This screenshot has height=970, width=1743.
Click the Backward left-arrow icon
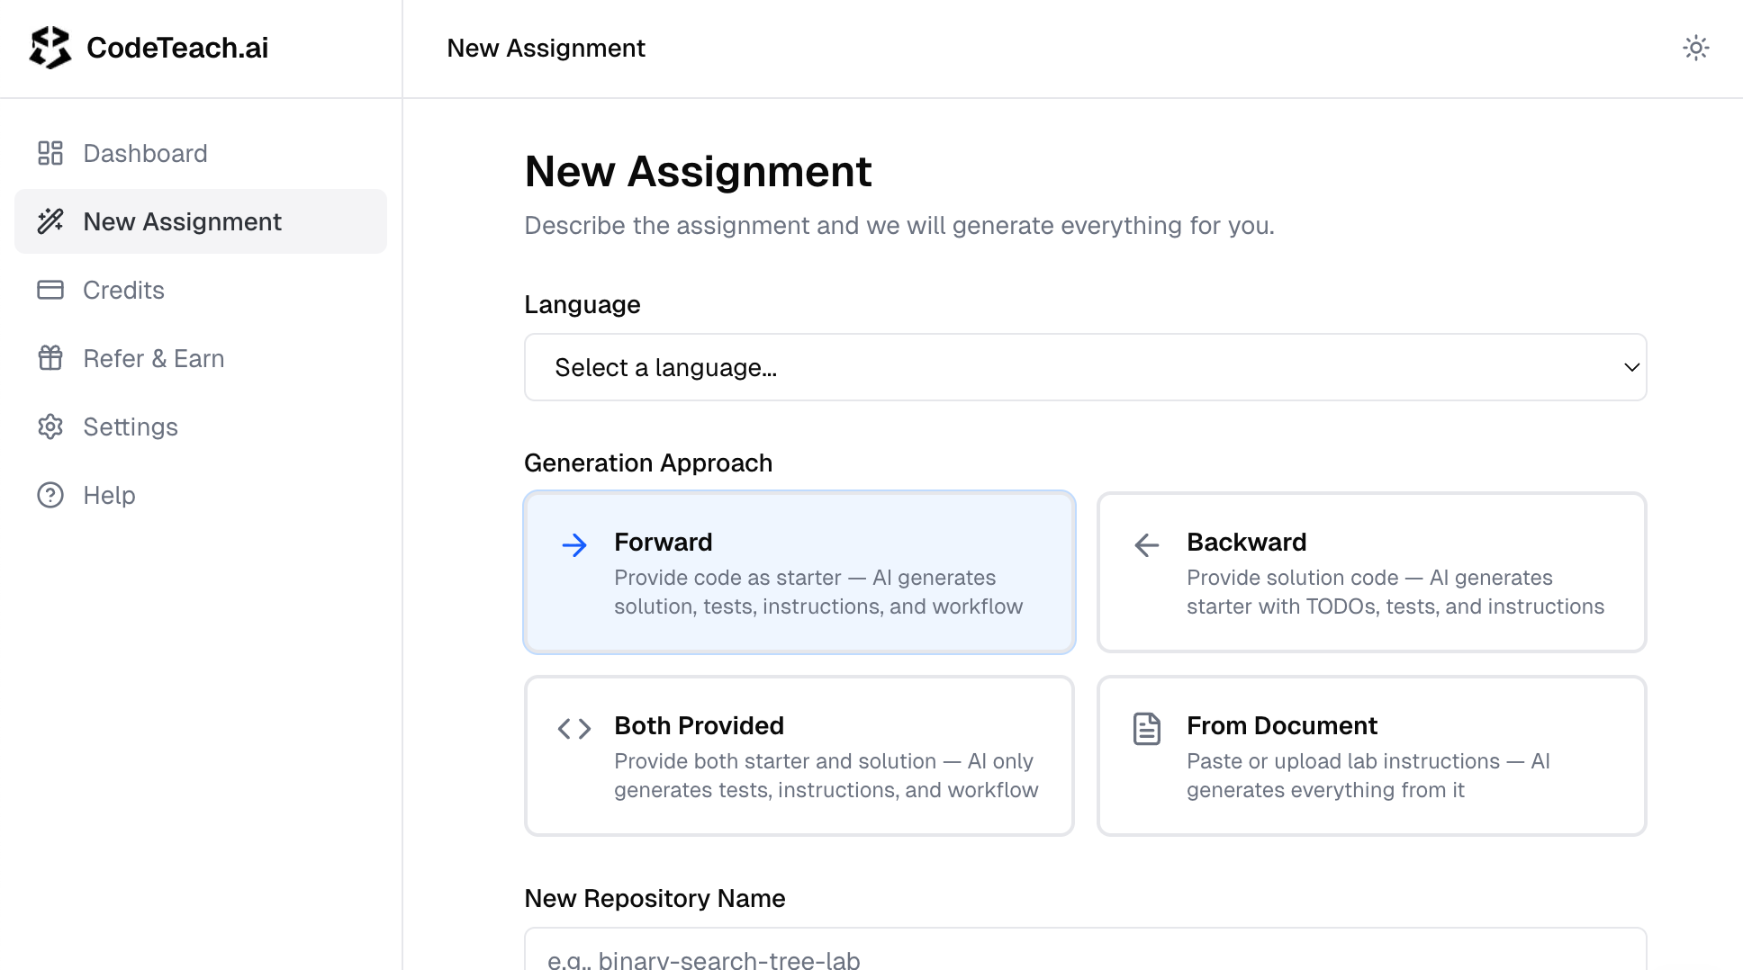[1147, 545]
